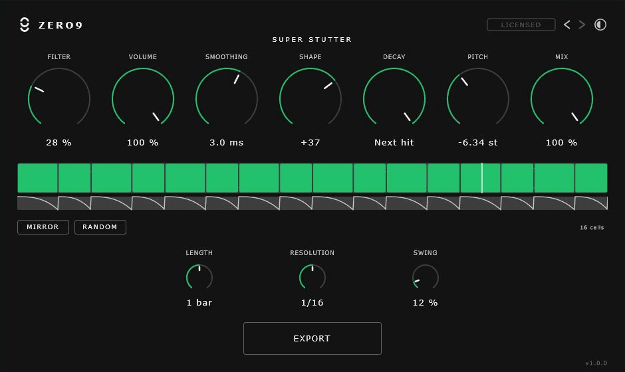Toggle the fourth green stutter cell
The width and height of the screenshot is (625, 372).
click(x=148, y=178)
